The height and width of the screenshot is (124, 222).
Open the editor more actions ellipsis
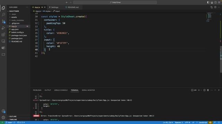point(219,7)
